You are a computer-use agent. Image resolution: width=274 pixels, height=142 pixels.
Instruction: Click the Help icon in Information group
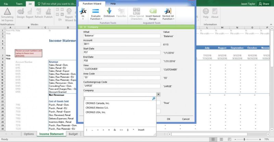coord(206,11)
